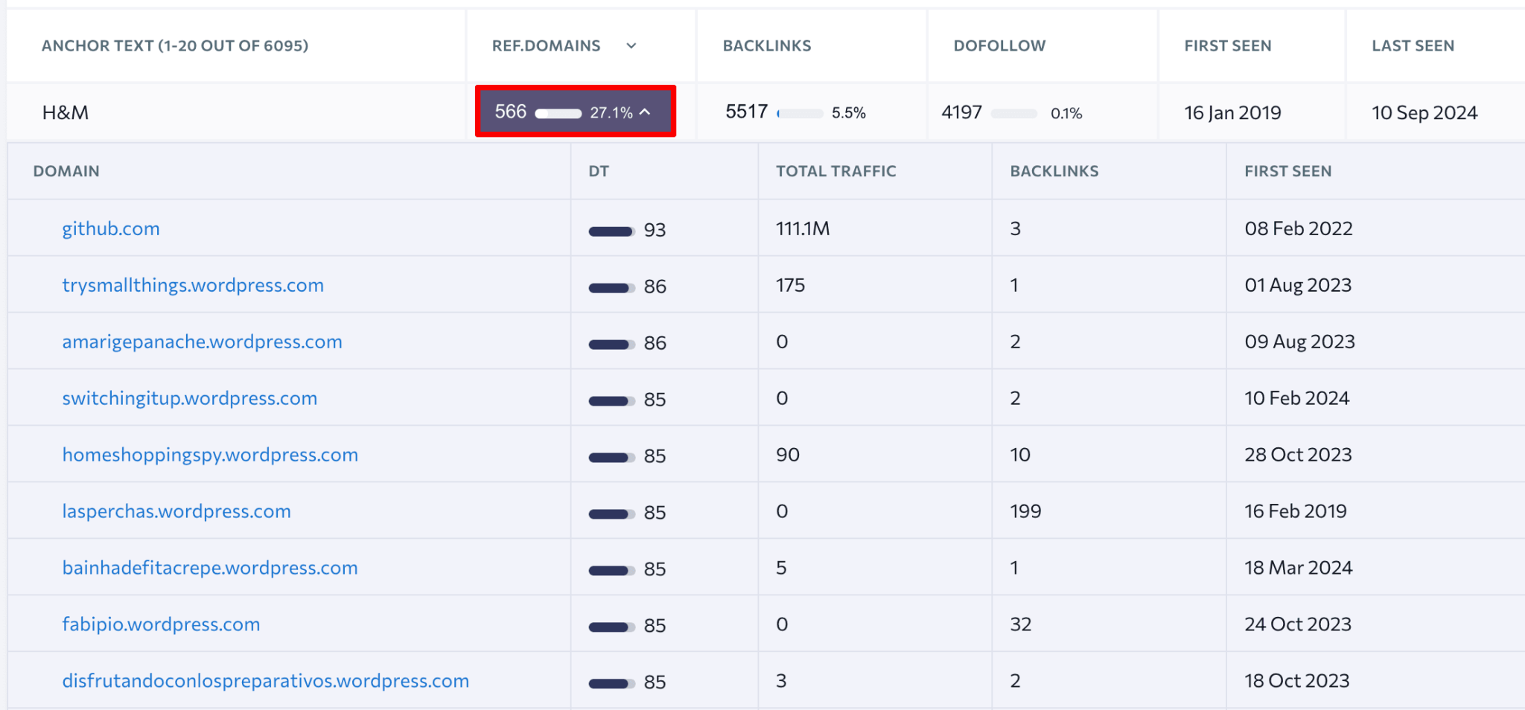Open the switchingitup.wordpress.com domain

tap(189, 397)
